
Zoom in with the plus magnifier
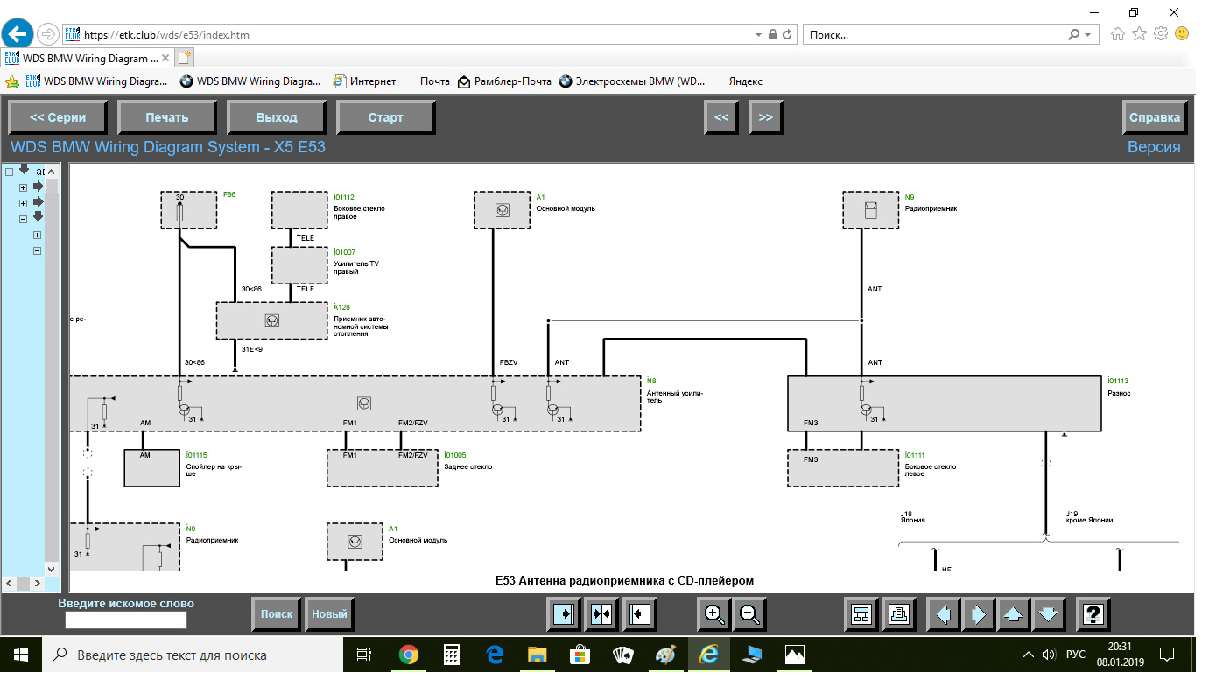click(714, 614)
